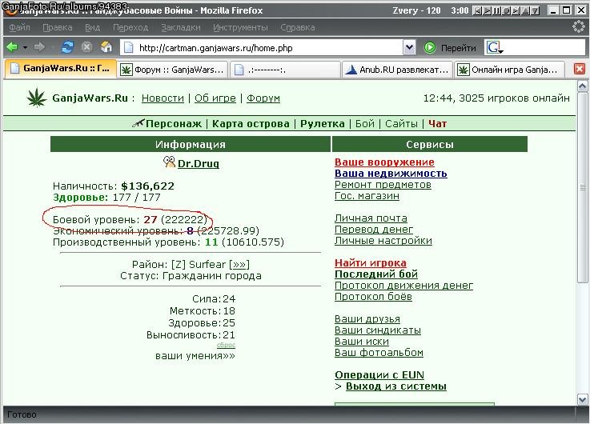
Task: Click Бой in the navigation bar
Action: [x=364, y=124]
